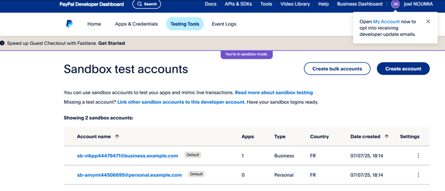This screenshot has height=191, width=445.
Task: Click the JN user avatar icon
Action: point(395,4)
